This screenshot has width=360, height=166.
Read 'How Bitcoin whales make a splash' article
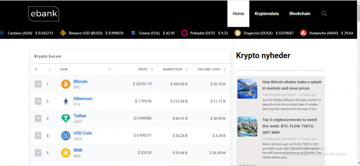coord(292,85)
